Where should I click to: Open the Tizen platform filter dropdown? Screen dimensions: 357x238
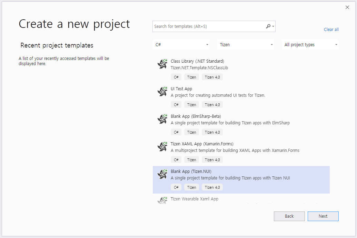pyautogui.click(x=246, y=45)
